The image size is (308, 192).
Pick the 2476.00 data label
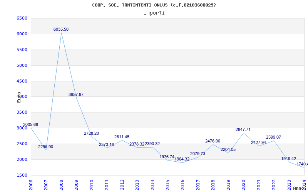(x=213, y=141)
